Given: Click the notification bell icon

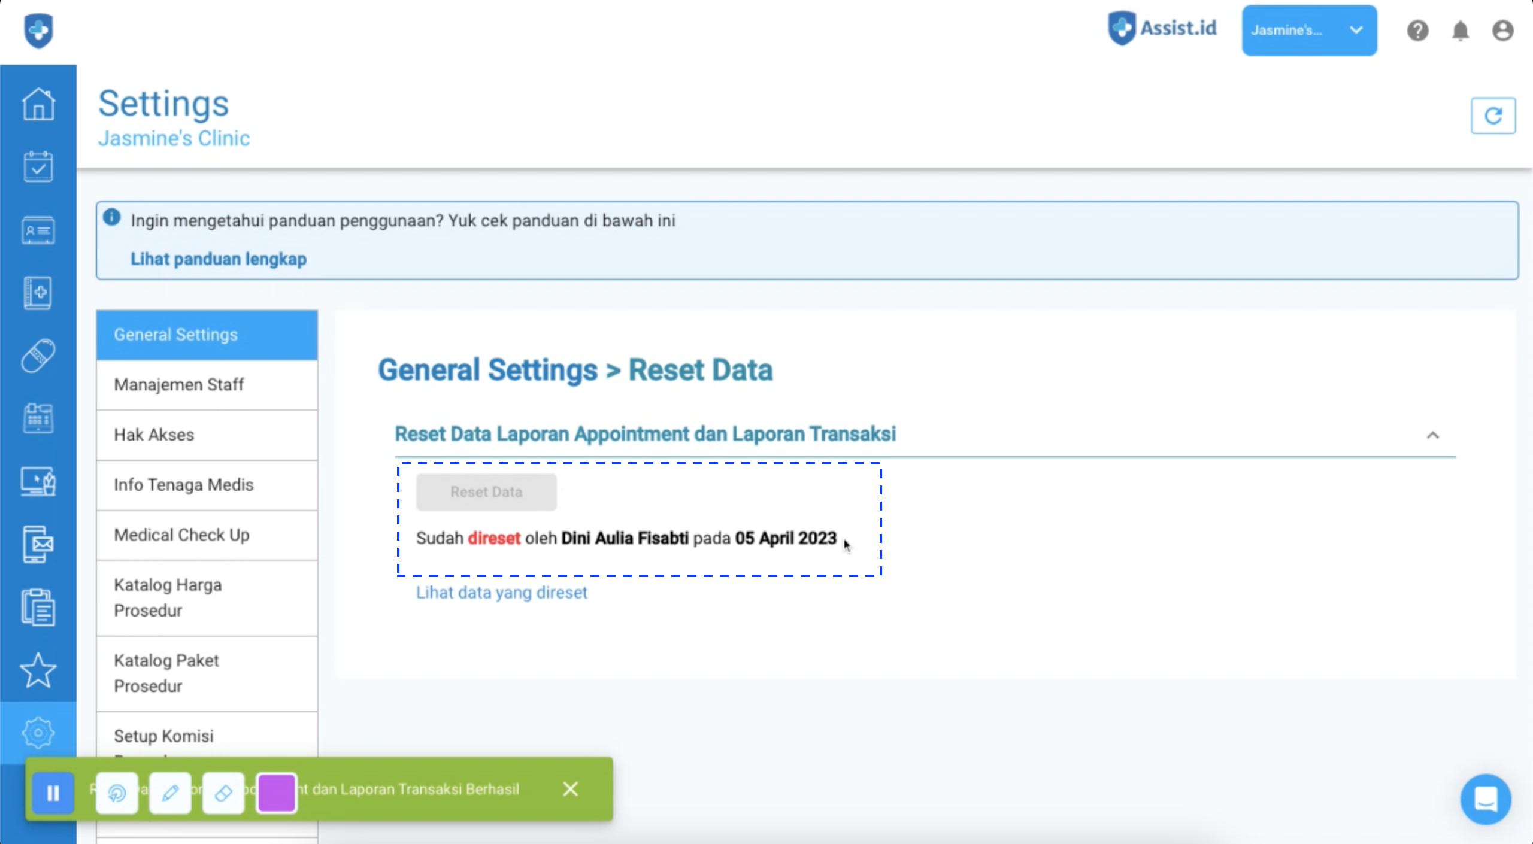Looking at the screenshot, I should coord(1460,31).
